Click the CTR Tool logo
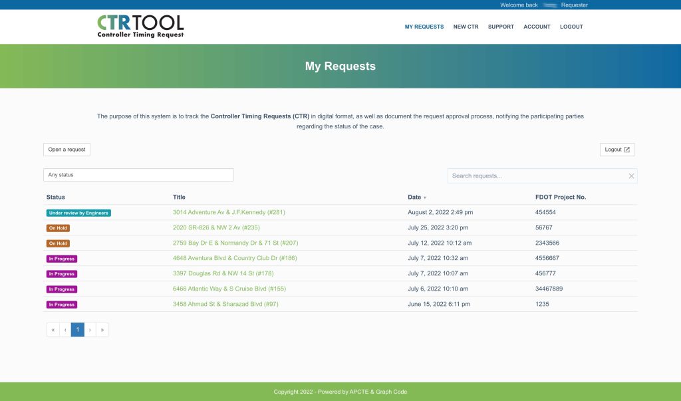This screenshot has height=401, width=681. 140,26
